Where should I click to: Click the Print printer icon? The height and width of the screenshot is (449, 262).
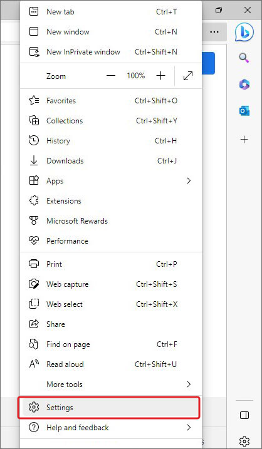34,264
